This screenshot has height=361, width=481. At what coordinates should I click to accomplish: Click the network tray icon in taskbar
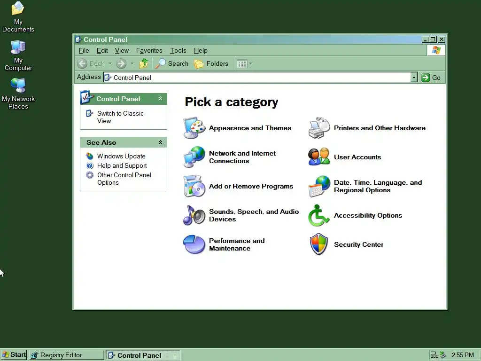[434, 355]
